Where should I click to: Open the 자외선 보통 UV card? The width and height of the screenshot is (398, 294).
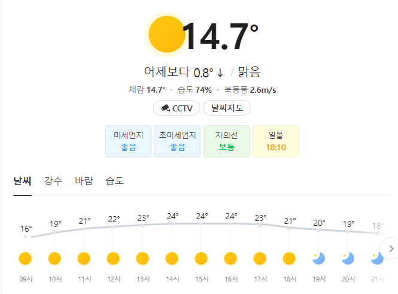pyautogui.click(x=226, y=141)
